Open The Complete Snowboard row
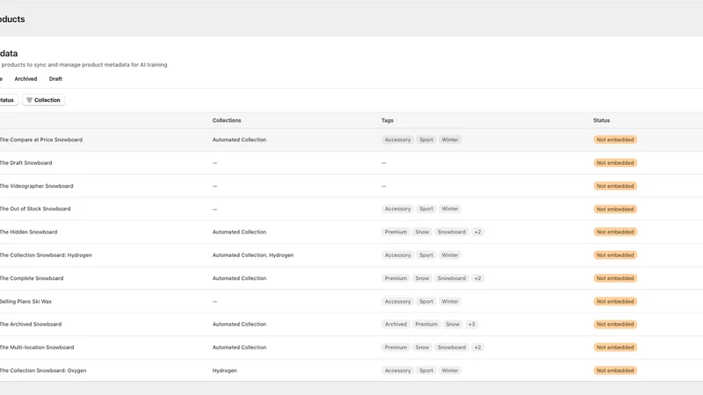This screenshot has height=395, width=703. (351, 278)
